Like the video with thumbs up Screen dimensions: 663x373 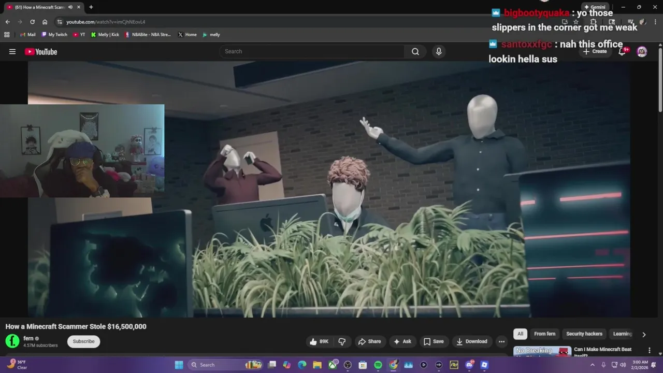320,341
